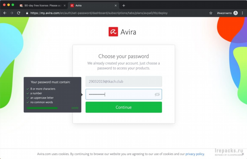Toggle password visibility with the eye icon
This screenshot has height=159, width=247.
(x=157, y=94)
